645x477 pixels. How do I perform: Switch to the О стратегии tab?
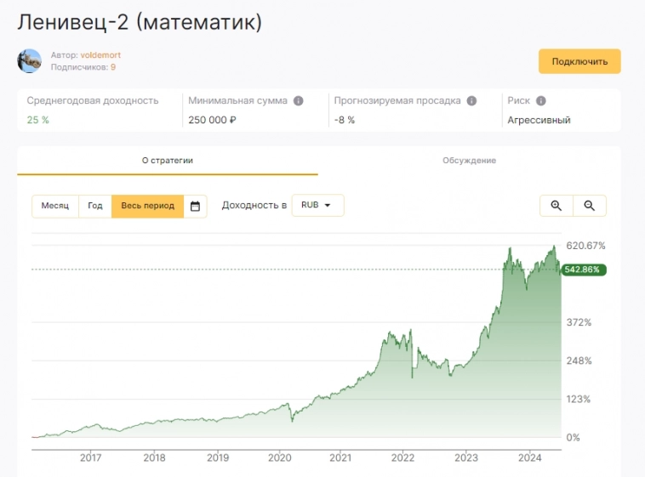tap(168, 160)
